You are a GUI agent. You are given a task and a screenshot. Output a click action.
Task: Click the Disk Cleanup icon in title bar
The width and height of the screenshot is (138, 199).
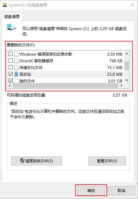tap(4, 5)
